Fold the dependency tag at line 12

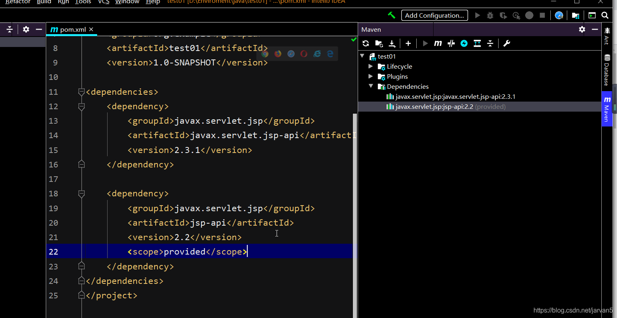coord(81,107)
